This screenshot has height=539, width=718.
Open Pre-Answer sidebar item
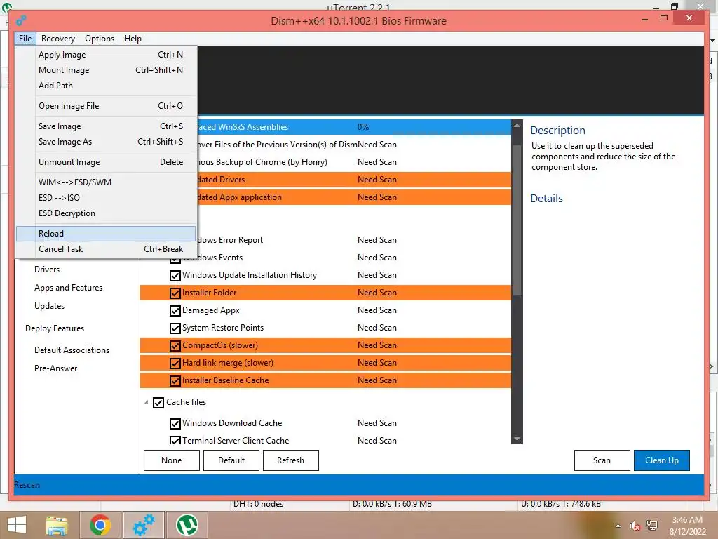[x=55, y=368]
